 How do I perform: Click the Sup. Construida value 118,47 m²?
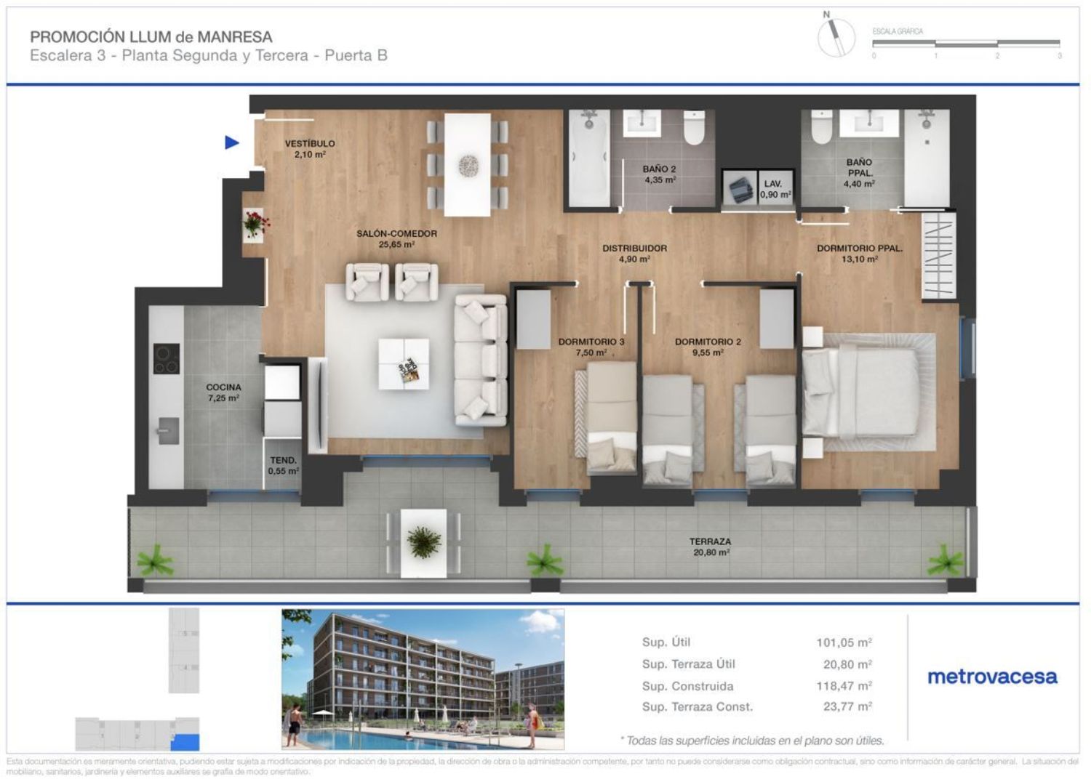[x=844, y=685]
